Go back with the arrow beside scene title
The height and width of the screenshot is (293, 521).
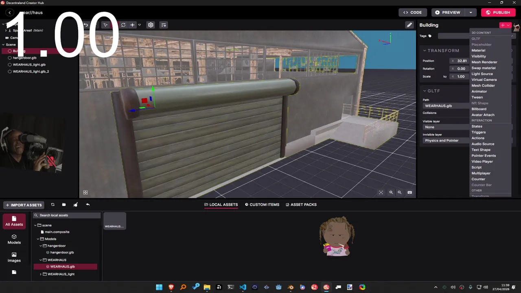point(10,13)
